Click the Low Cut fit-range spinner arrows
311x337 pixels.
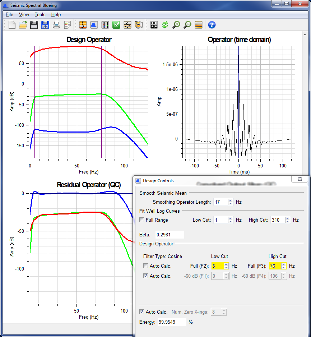click(x=231, y=220)
